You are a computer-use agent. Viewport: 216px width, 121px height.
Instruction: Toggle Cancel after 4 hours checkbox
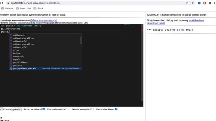[116, 109]
